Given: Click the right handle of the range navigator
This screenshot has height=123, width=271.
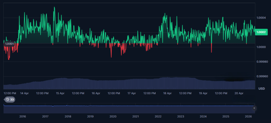Looking at the screenshot, I should [x=254, y=108].
